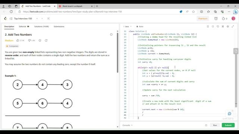
Task: Click the Auto lock toggle
Action: click(140, 26)
